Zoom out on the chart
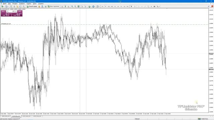This screenshot has height=120, width=214. [x=75, y=6]
